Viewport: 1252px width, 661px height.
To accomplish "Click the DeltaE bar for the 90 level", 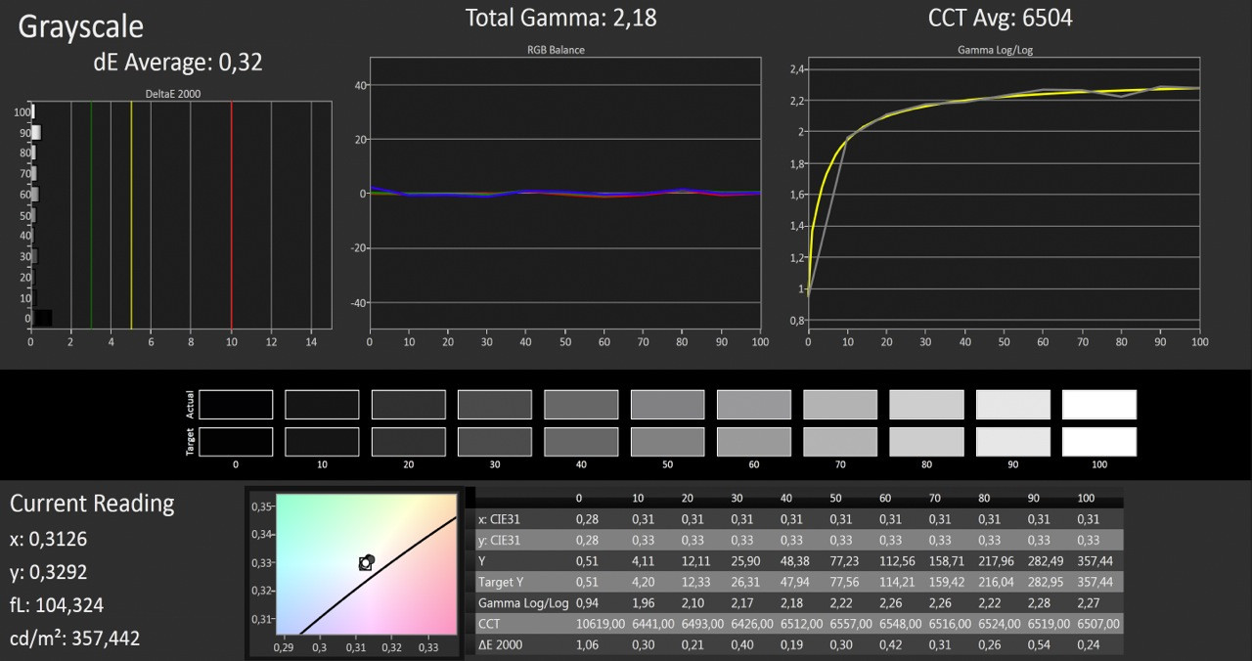I will pos(36,132).
